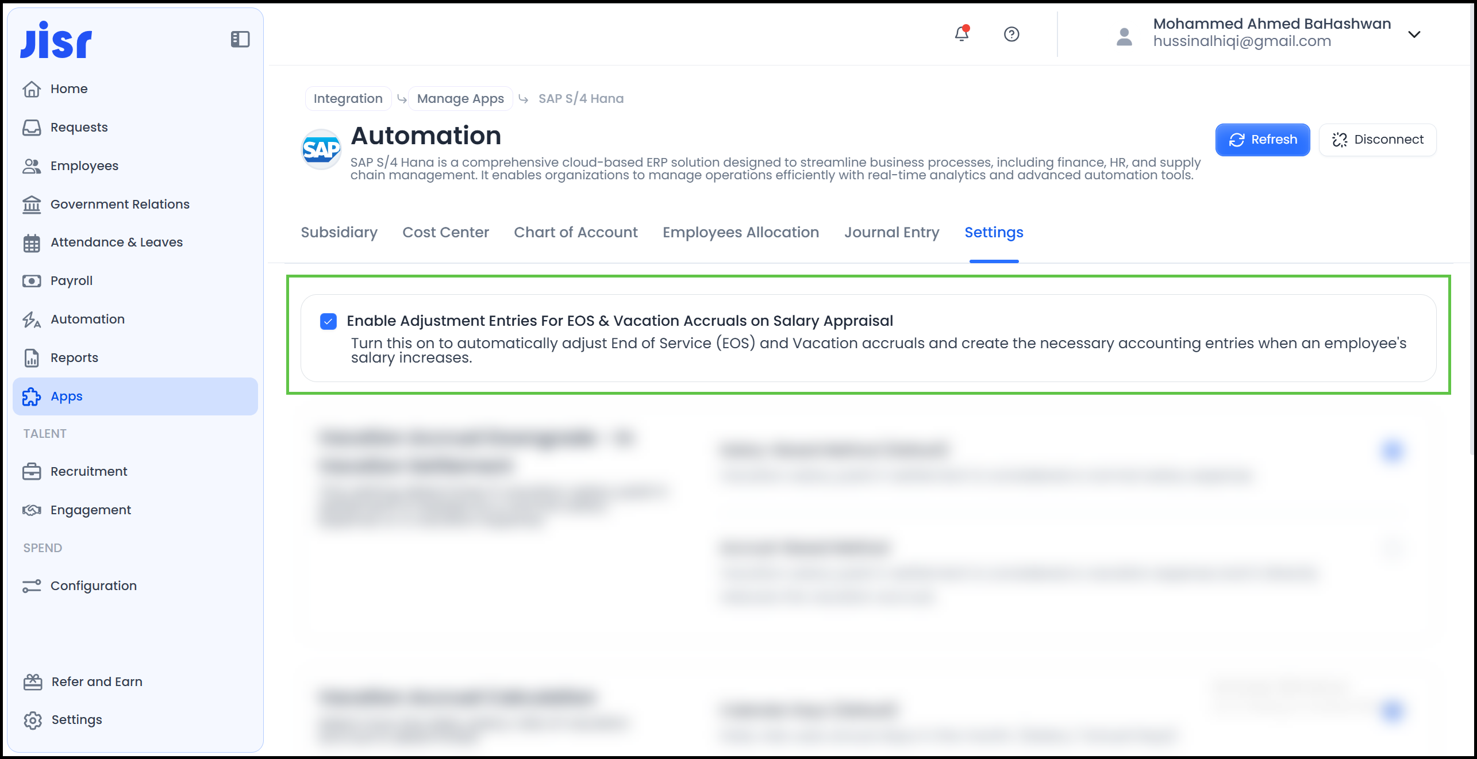Go to Government Relations section
The width and height of the screenshot is (1477, 759).
tap(120, 204)
